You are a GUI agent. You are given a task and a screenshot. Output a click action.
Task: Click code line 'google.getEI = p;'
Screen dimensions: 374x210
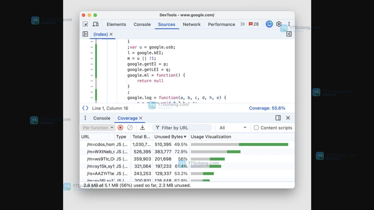pos(148,64)
